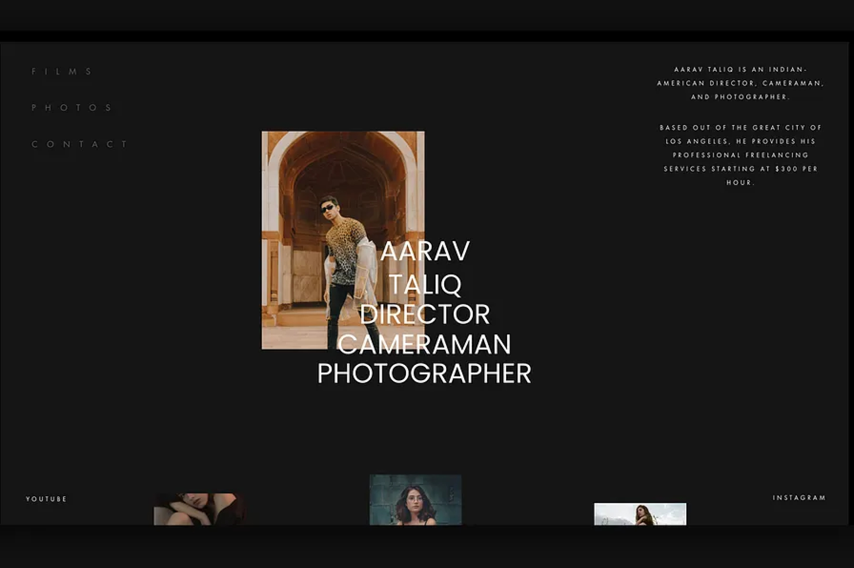Click the PHOTOGRAPHER heading line
Image resolution: width=854 pixels, height=568 pixels.
click(424, 374)
